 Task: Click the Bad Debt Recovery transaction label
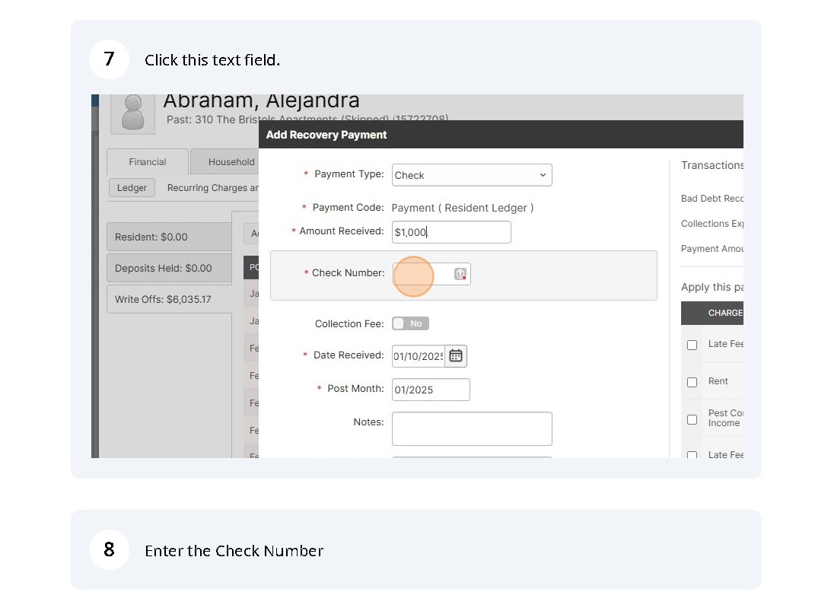point(712,199)
